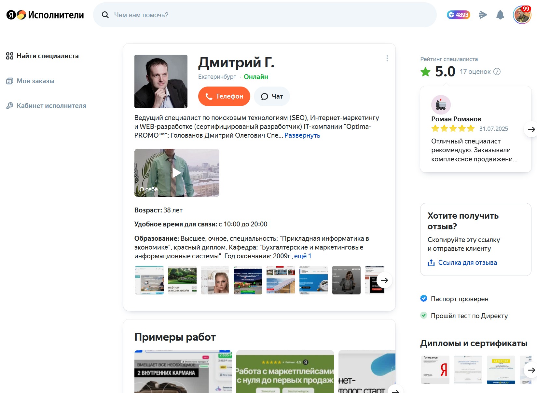Open messages via the paper plane icon
This screenshot has height=393, width=537.
coord(483,15)
